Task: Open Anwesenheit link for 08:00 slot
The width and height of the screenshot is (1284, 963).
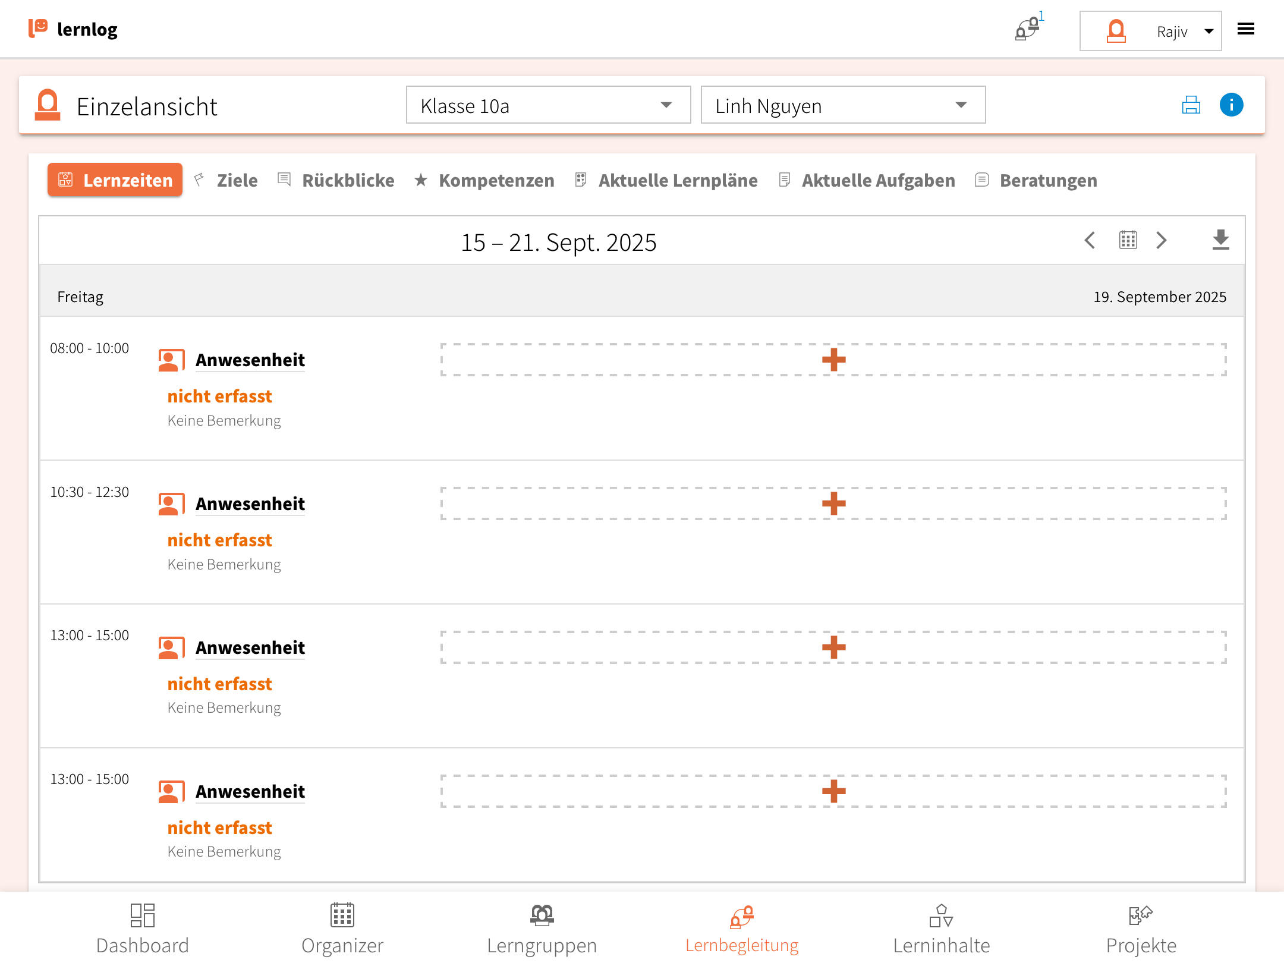Action: [250, 360]
